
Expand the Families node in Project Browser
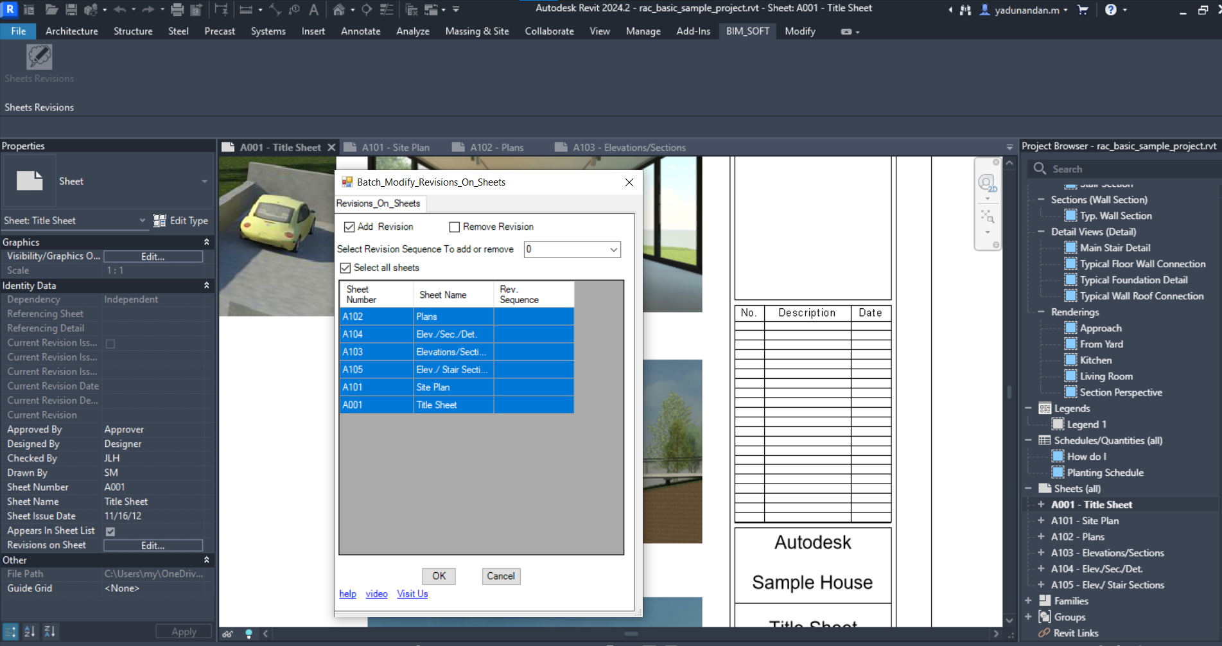pyautogui.click(x=1028, y=601)
